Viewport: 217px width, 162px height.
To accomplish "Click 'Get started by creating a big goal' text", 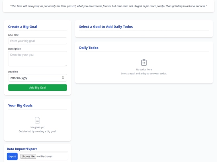I will (37, 132).
